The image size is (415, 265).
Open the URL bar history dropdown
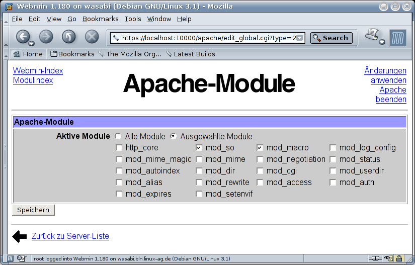[x=300, y=38]
